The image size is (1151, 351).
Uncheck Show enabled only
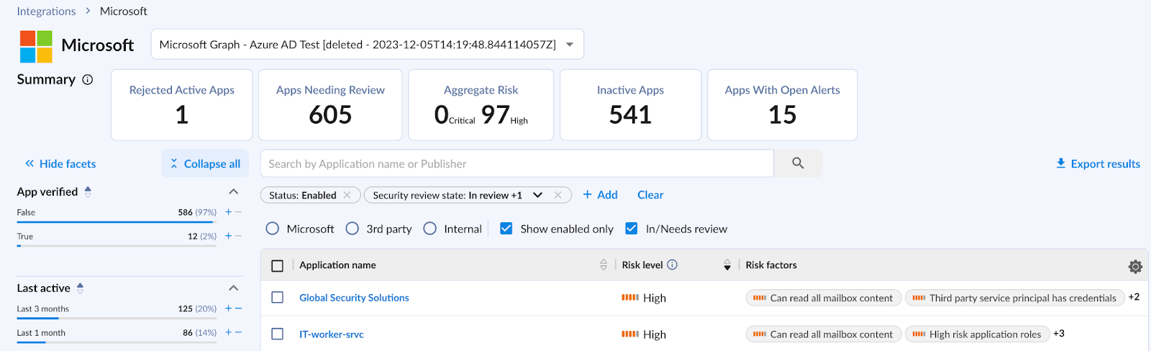coord(506,229)
